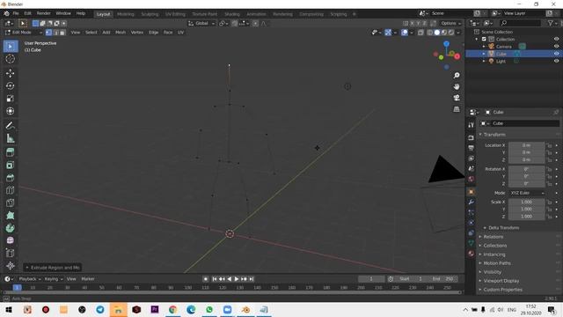The image size is (563, 317).
Task: Enable face select mode
Action: tap(62, 33)
